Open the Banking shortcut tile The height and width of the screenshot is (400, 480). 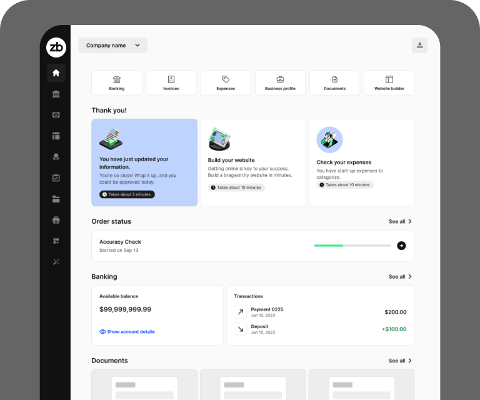pyautogui.click(x=117, y=82)
